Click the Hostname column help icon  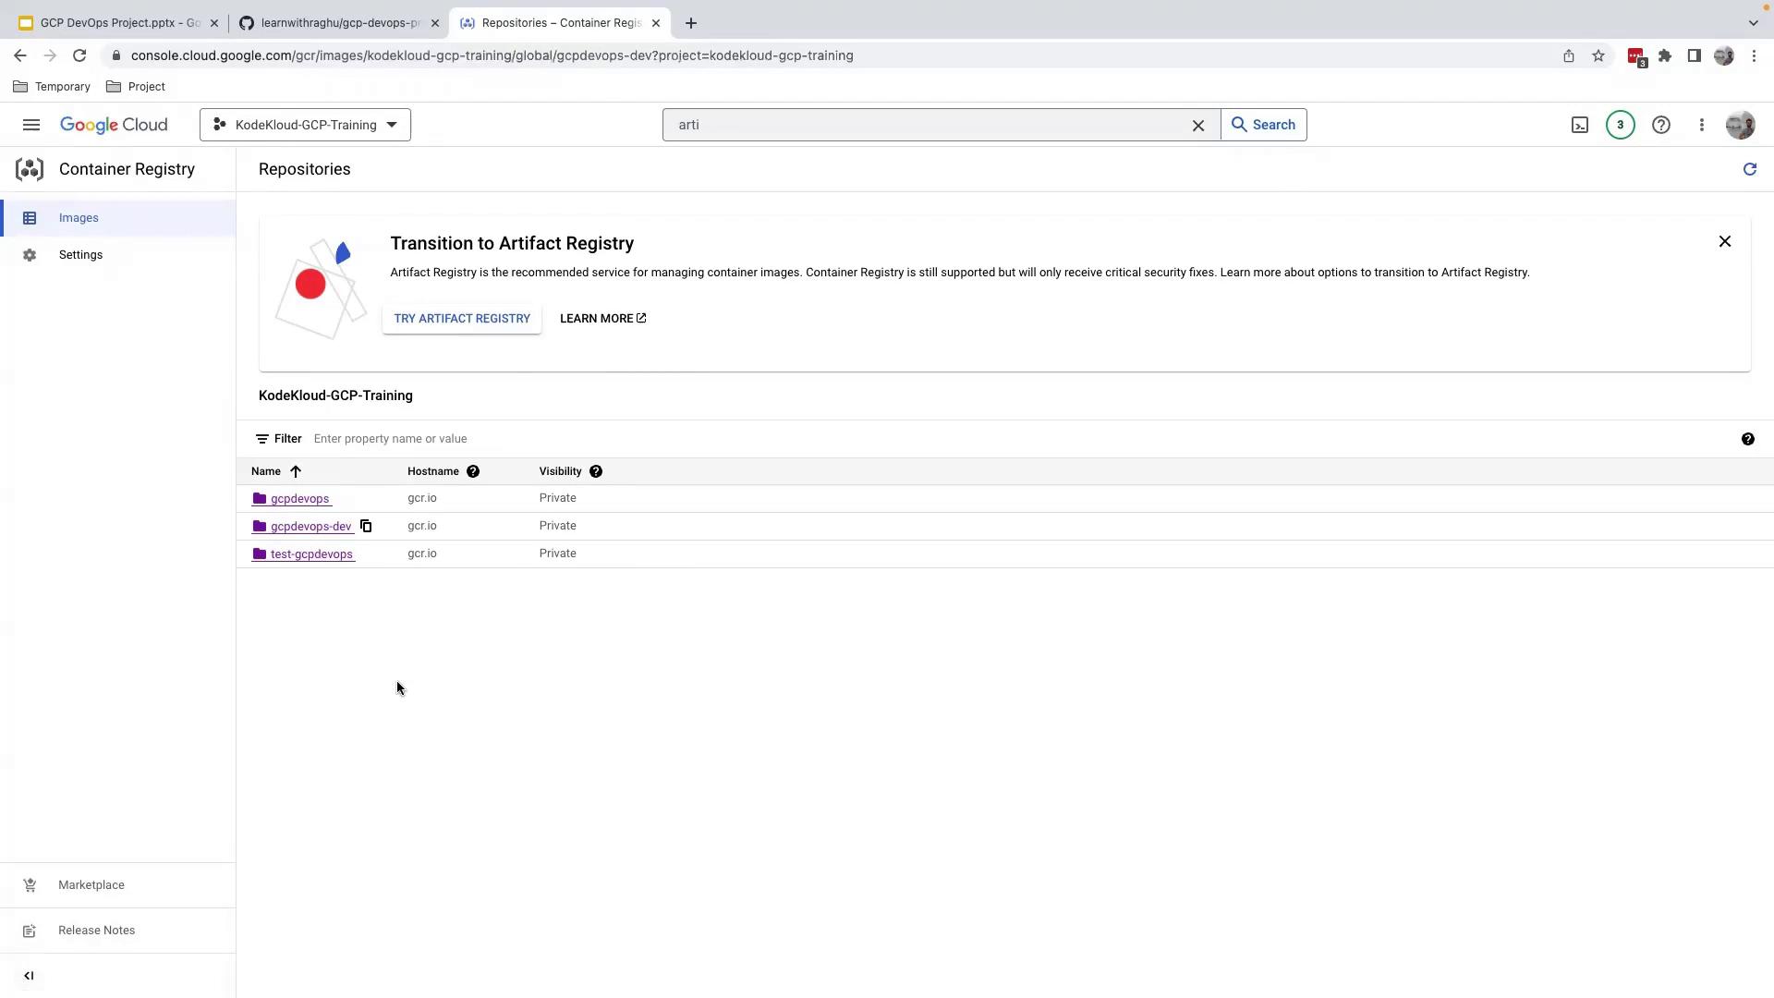pyautogui.click(x=473, y=472)
